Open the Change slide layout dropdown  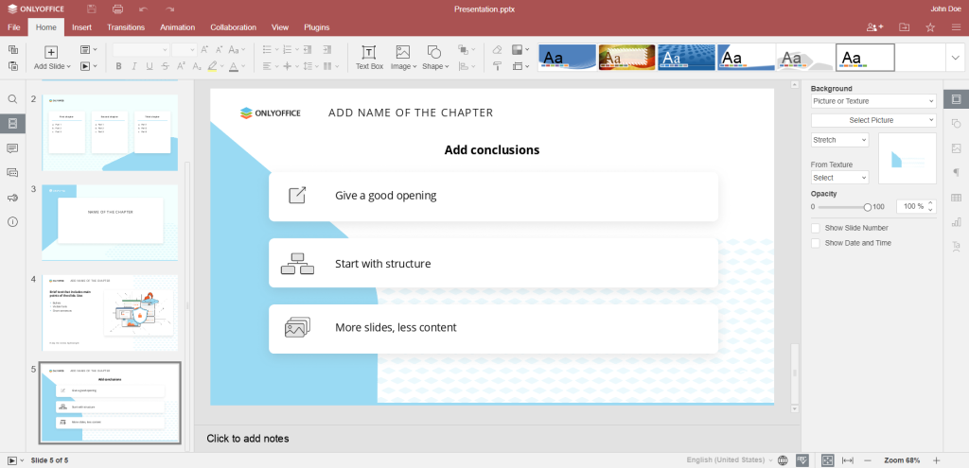coord(87,49)
